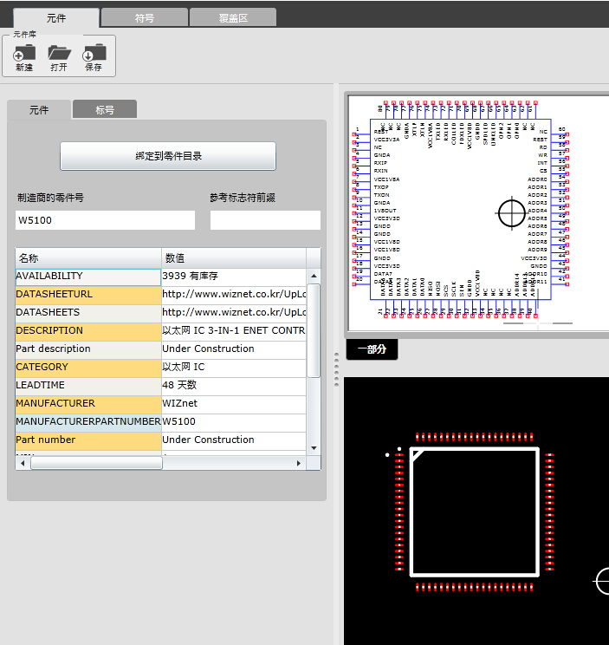Image resolution: width=609 pixels, height=645 pixels.
Task: Click the panel splitter grip dots
Action: [x=336, y=369]
